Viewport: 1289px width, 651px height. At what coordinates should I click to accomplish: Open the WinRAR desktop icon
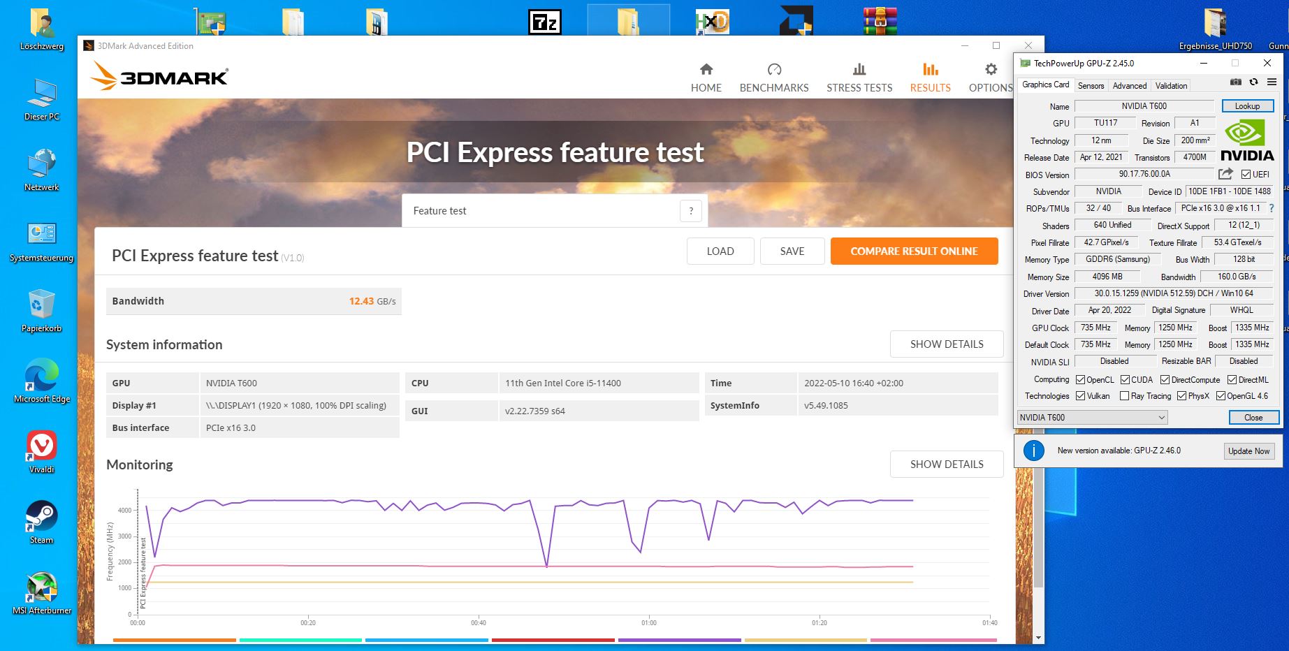[x=880, y=21]
